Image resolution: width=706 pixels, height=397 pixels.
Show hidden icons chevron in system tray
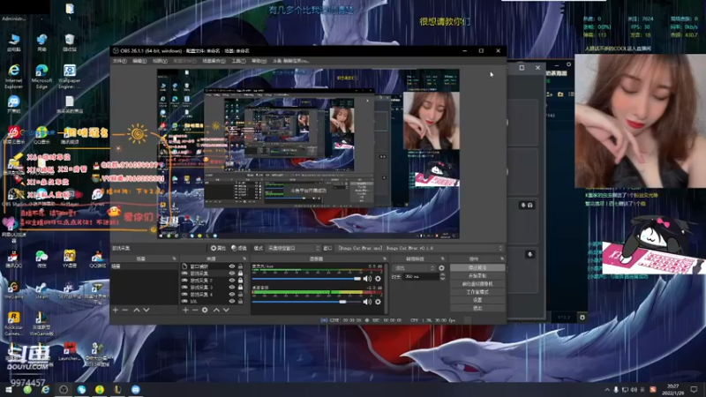click(607, 389)
